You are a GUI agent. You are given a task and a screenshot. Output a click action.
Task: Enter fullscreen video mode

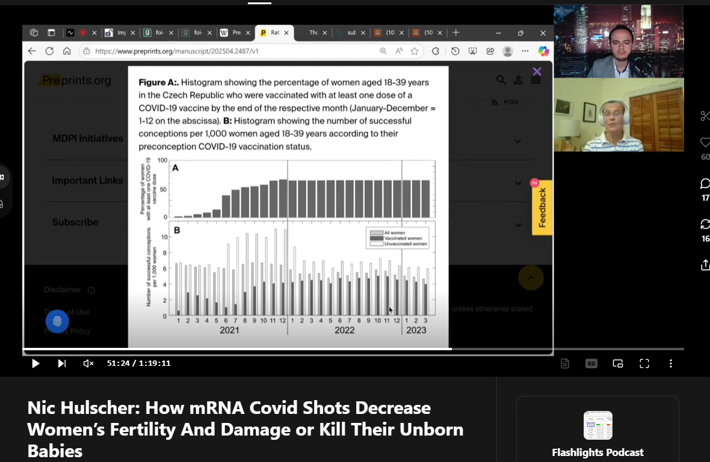tap(644, 363)
